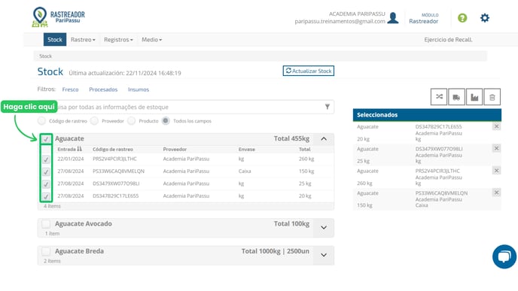The image size is (518, 291).
Task: Check the Aguacate Breda group checkbox
Action: (x=46, y=251)
